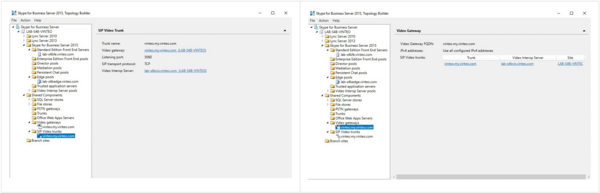Click Lync Server 2013 folder icon, left window
Screen dimensions: 600x193
(29, 40)
